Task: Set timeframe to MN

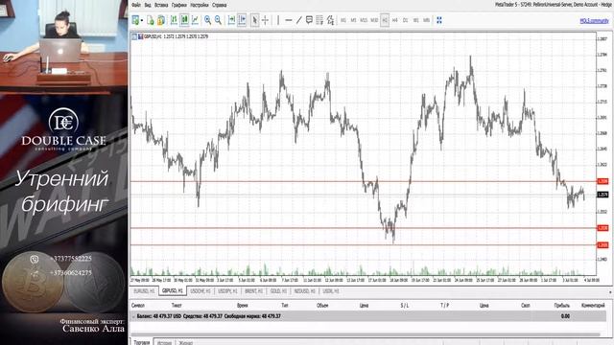Action: click(x=426, y=20)
